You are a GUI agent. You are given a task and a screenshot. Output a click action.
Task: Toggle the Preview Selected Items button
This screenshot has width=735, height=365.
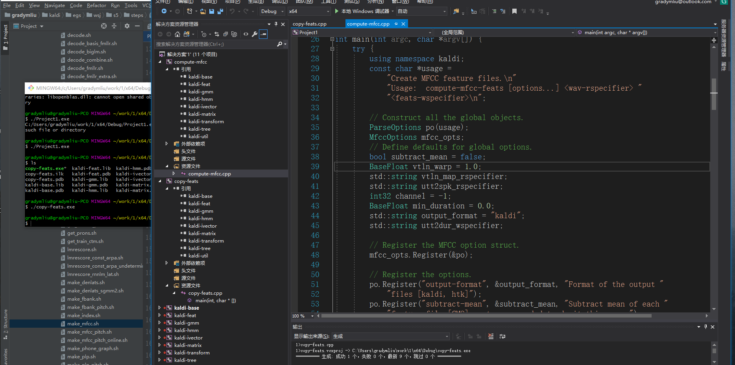[264, 34]
